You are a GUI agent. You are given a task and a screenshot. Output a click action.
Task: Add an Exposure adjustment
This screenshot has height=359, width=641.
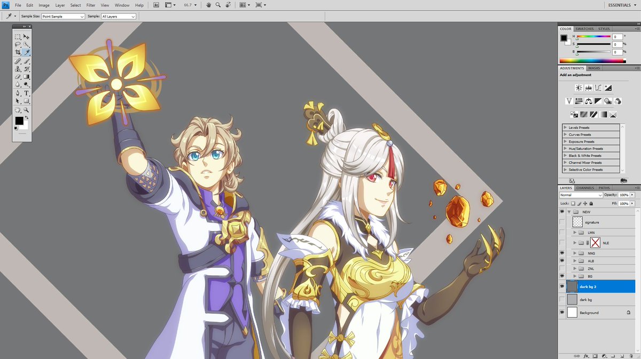[608, 87]
